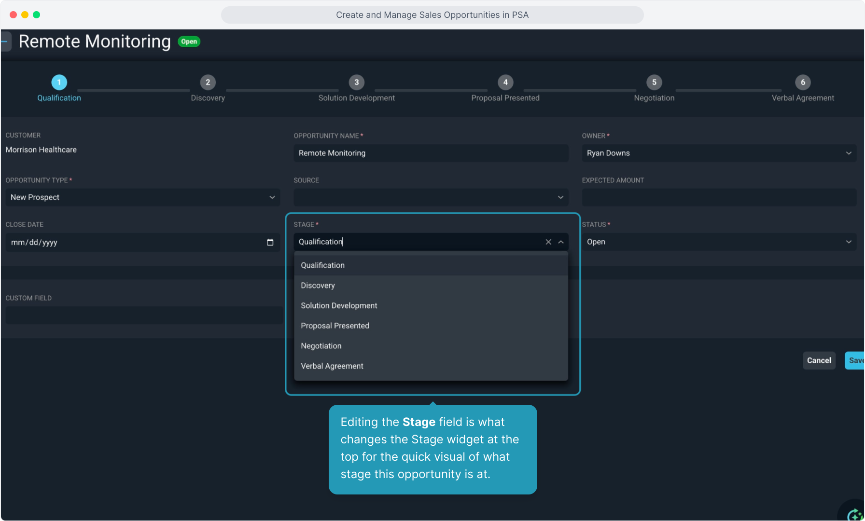Open the Owner dropdown showing Ryan Downs

pyautogui.click(x=718, y=153)
